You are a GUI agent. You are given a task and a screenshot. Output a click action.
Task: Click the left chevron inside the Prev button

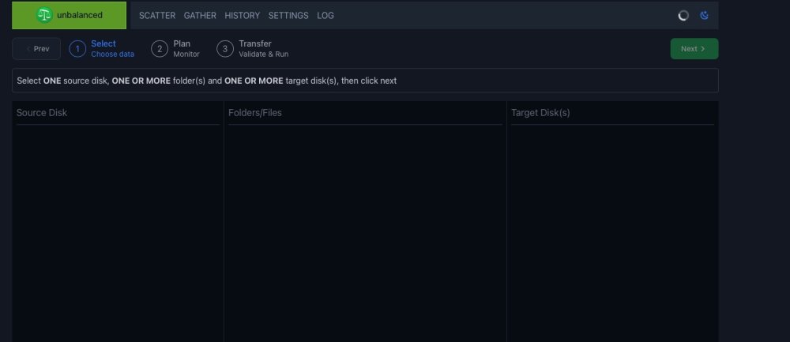(x=28, y=49)
